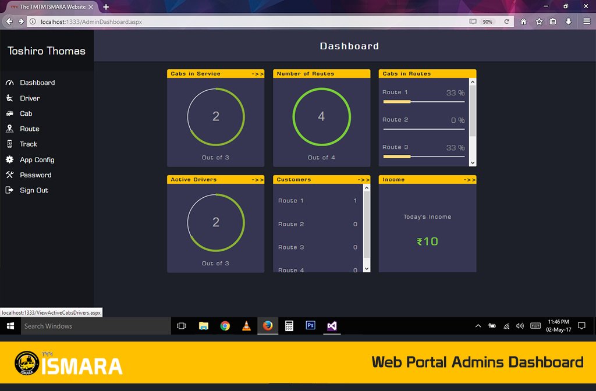Image resolution: width=596 pixels, height=391 pixels.
Task: Click the browser Forward arrow
Action: click(22, 22)
